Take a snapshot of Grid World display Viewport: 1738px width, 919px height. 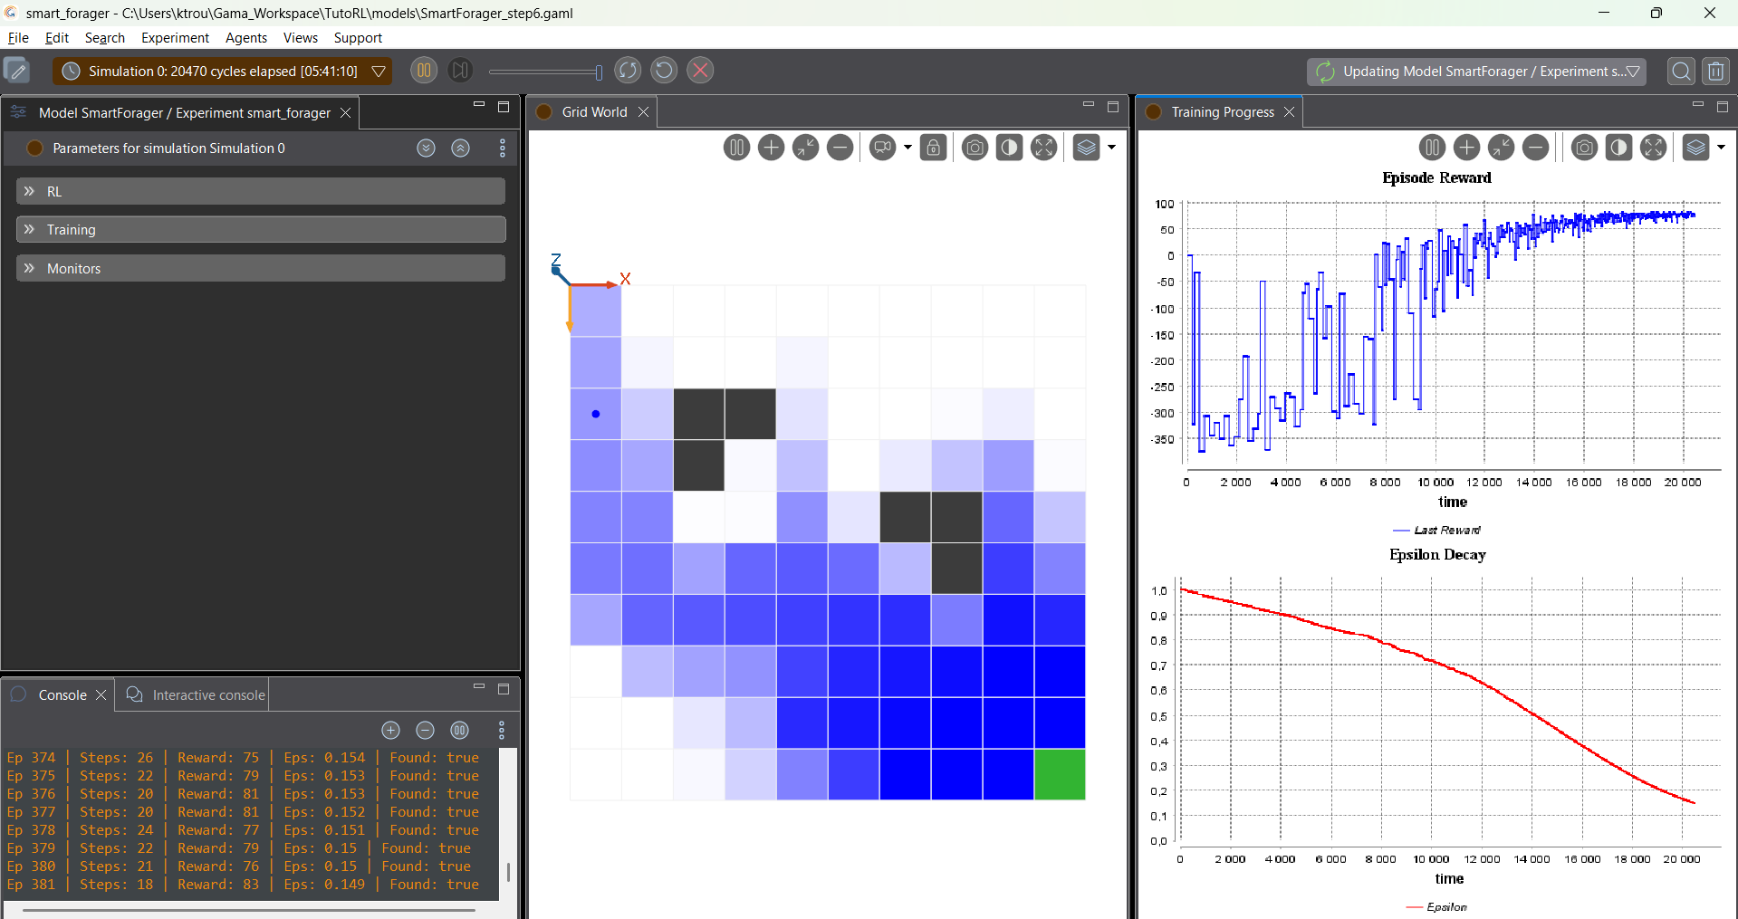coord(975,148)
